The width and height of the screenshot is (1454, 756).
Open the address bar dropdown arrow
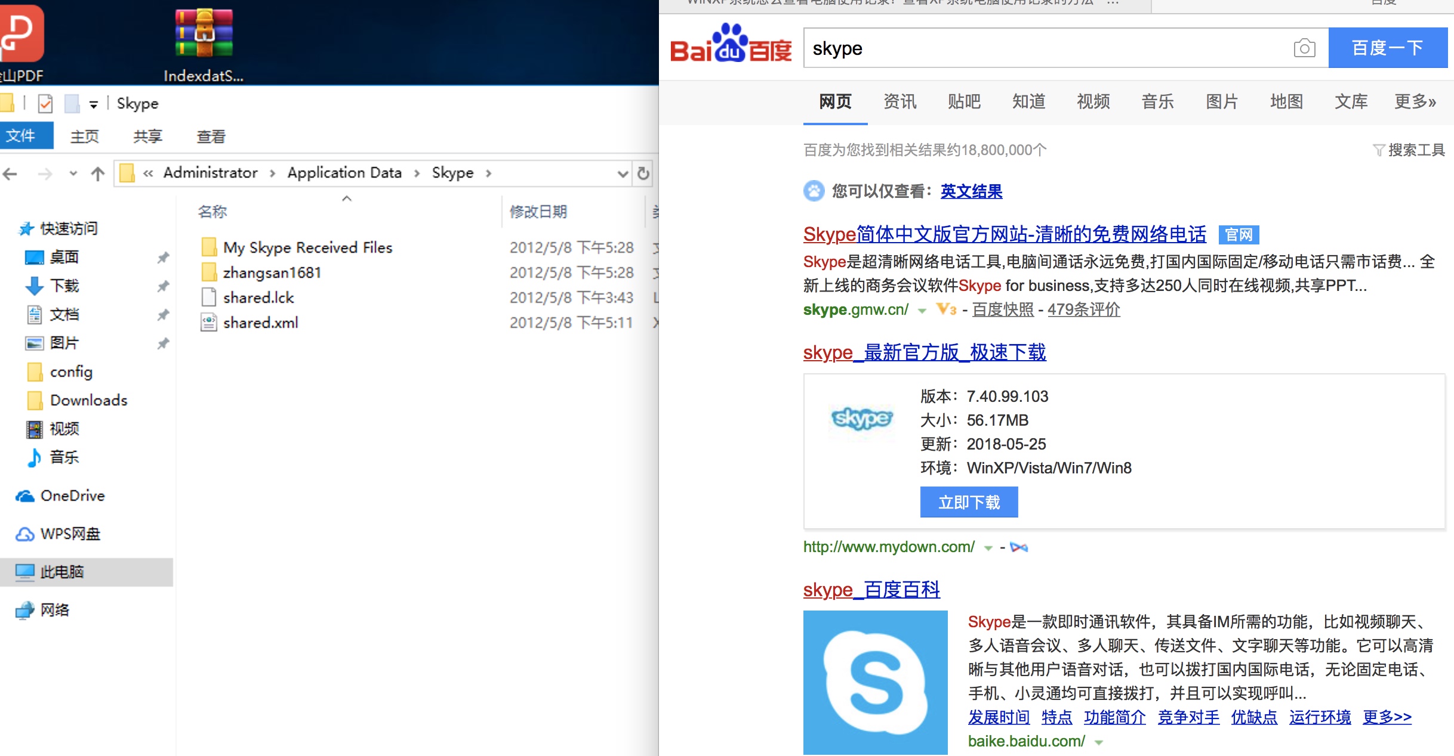click(x=622, y=173)
